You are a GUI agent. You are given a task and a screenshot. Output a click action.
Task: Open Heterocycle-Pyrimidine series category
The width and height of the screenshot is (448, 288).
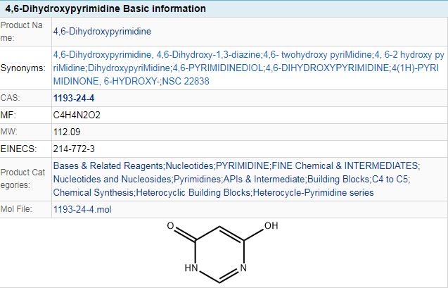point(313,192)
